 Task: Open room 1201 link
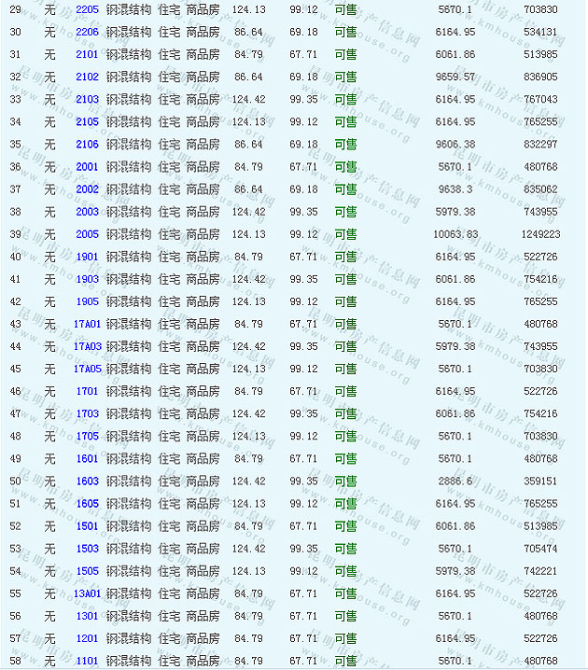click(x=87, y=638)
